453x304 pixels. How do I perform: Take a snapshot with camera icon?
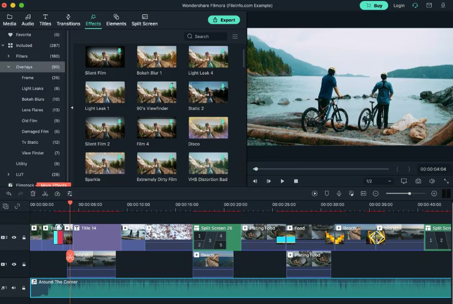(418, 181)
